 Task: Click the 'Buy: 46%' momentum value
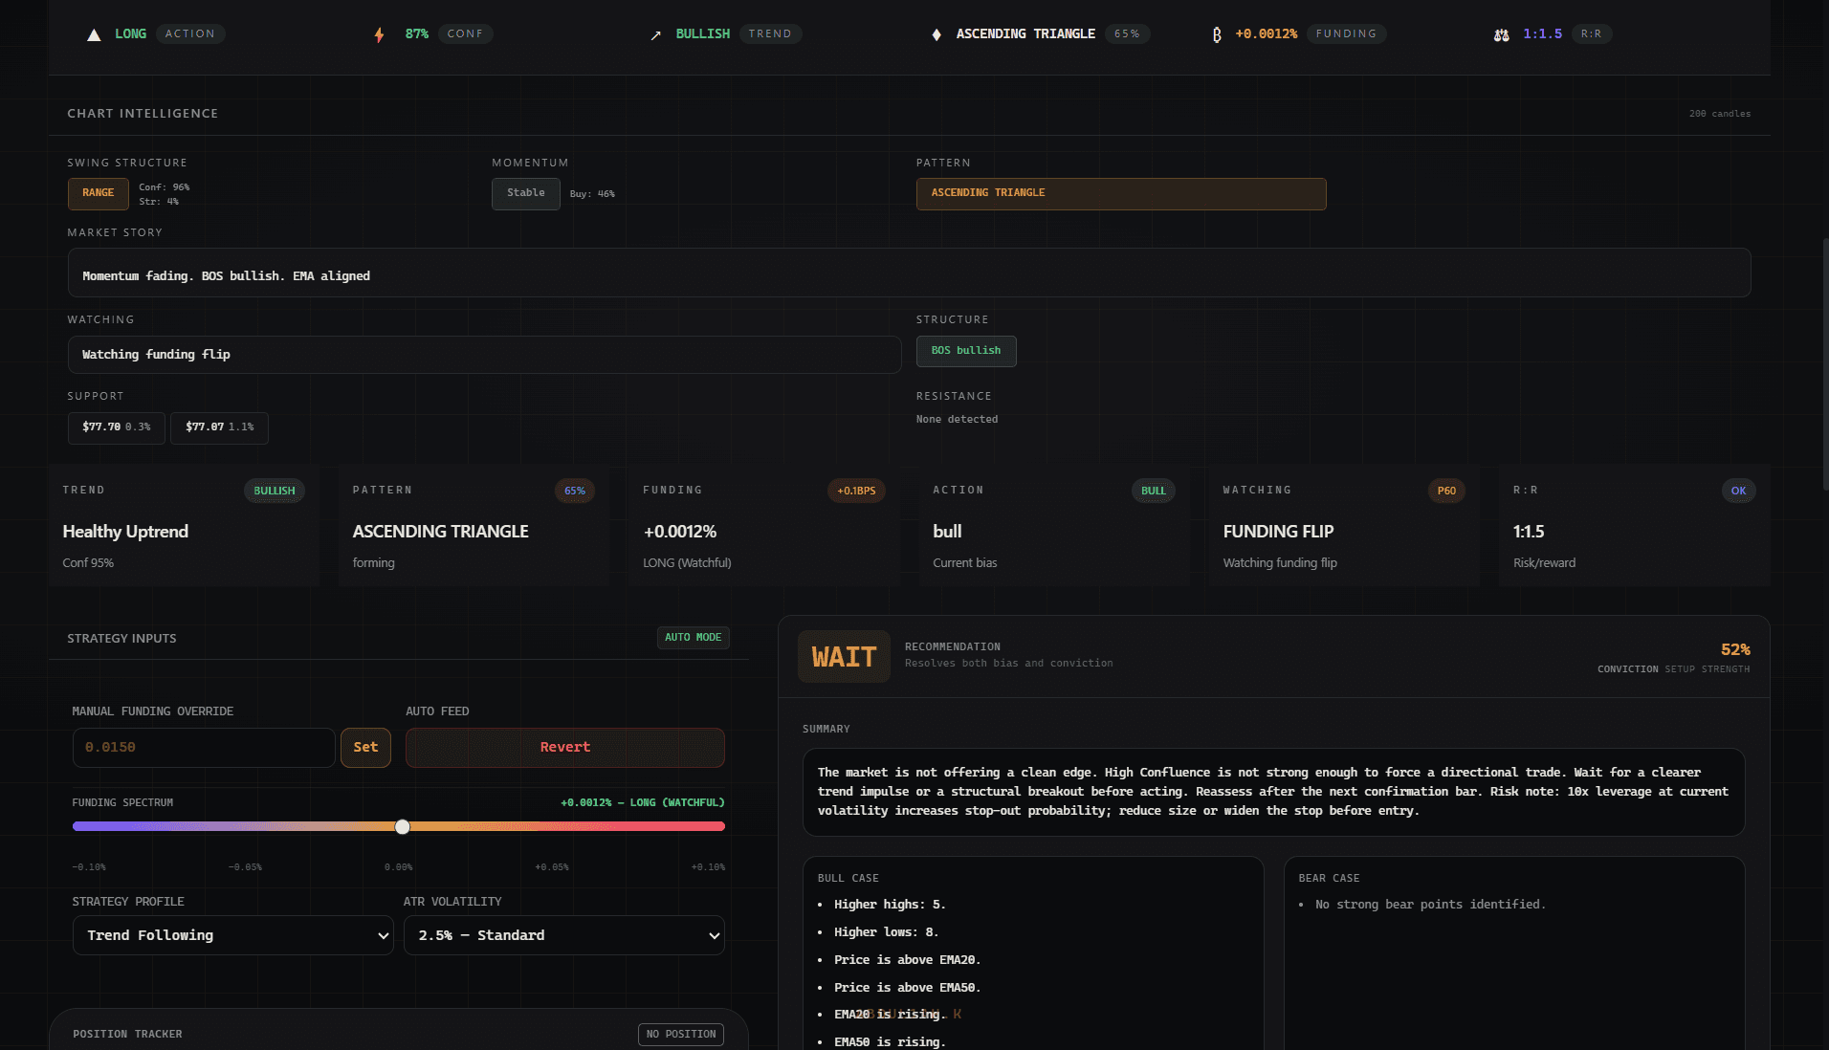[x=592, y=194]
